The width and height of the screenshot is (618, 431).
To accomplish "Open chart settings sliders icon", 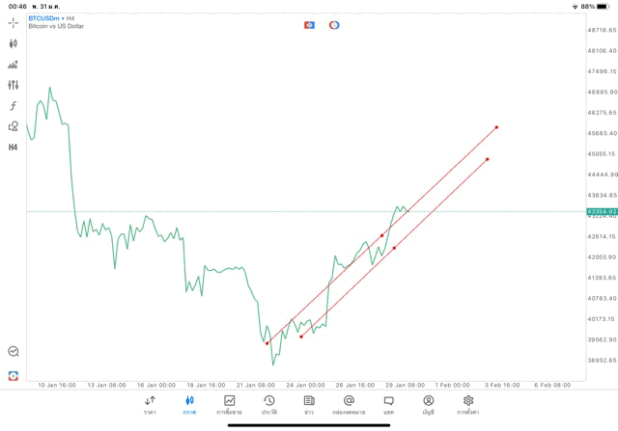I will [x=14, y=85].
